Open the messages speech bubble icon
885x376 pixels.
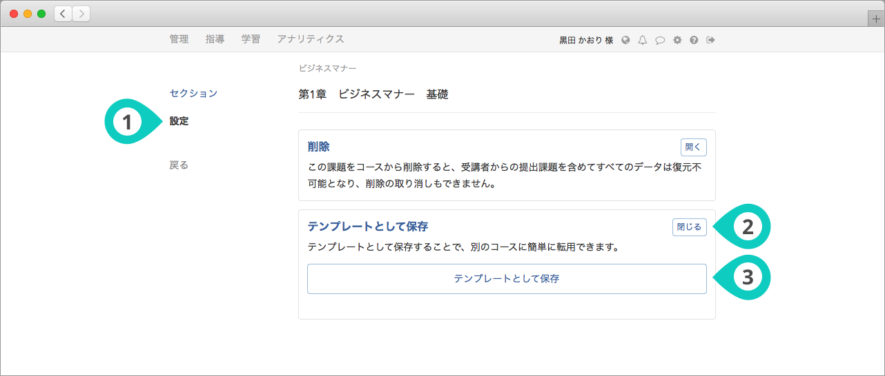(x=659, y=40)
